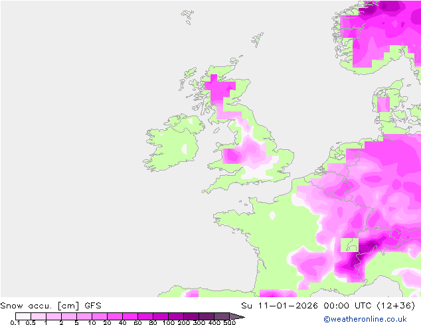Select the 400–500 cm legend swatch
This screenshot has width=421, height=325.
pos(222,316)
